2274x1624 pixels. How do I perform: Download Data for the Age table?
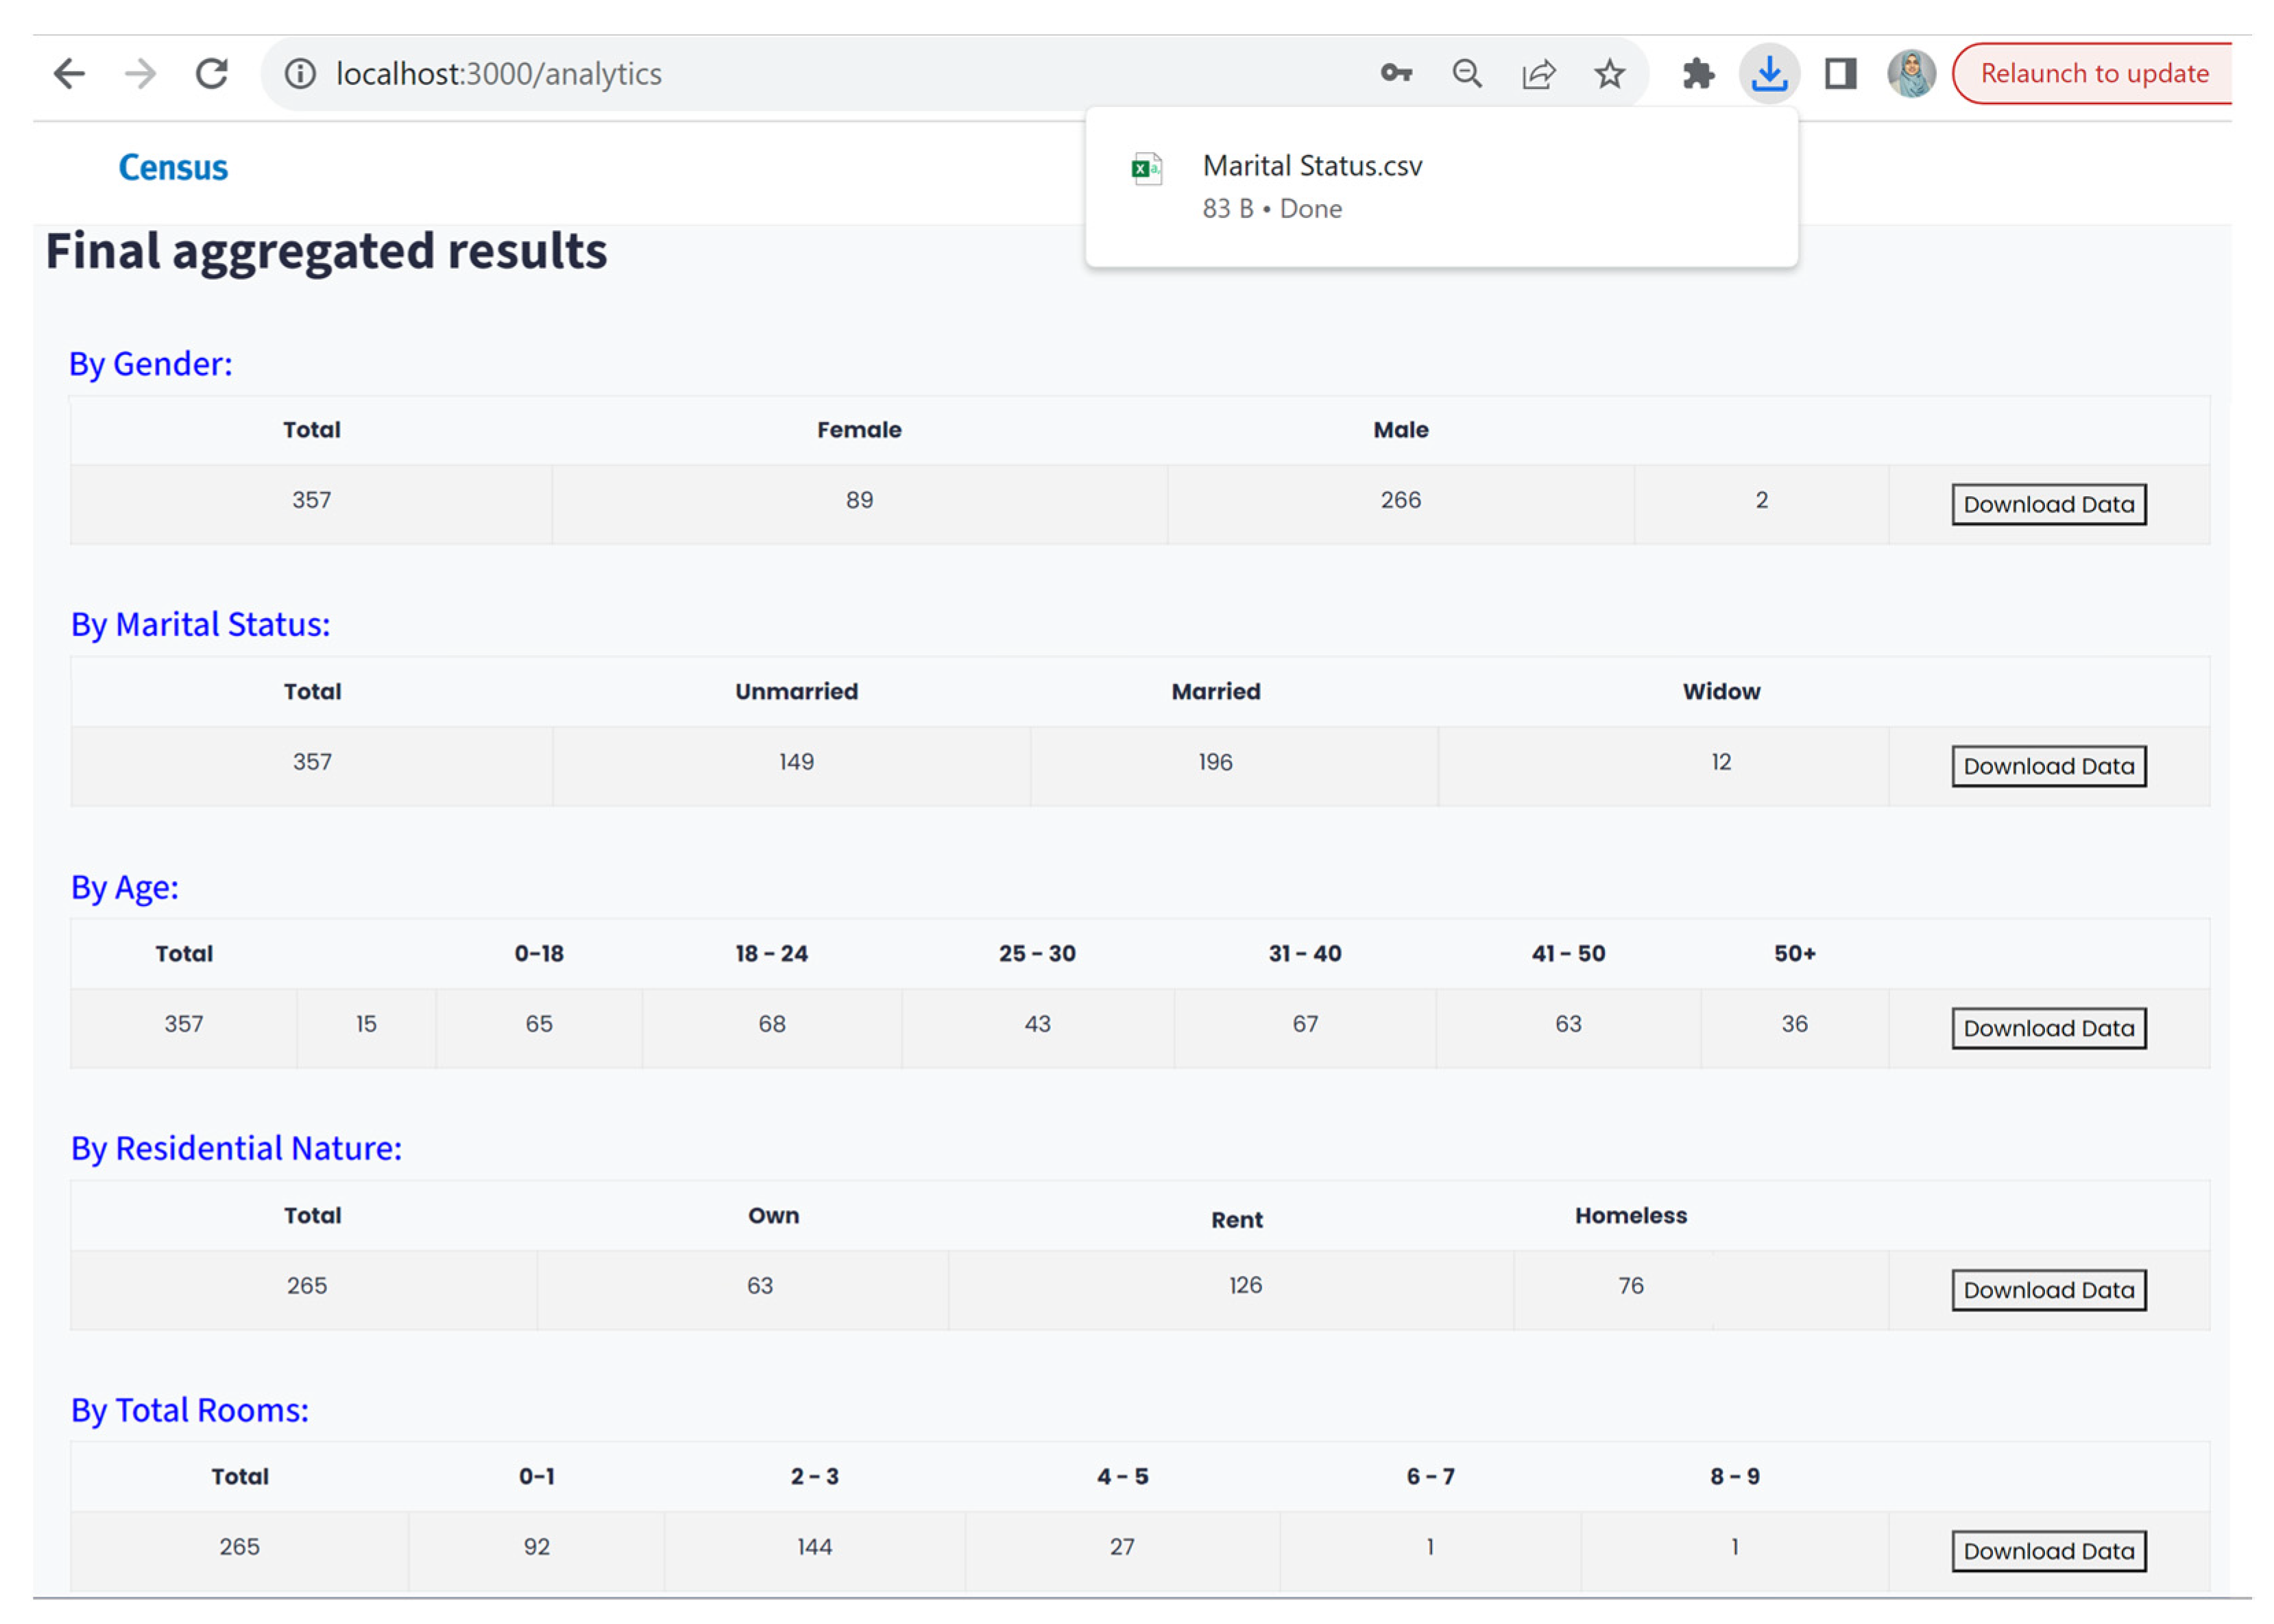(x=2048, y=1028)
